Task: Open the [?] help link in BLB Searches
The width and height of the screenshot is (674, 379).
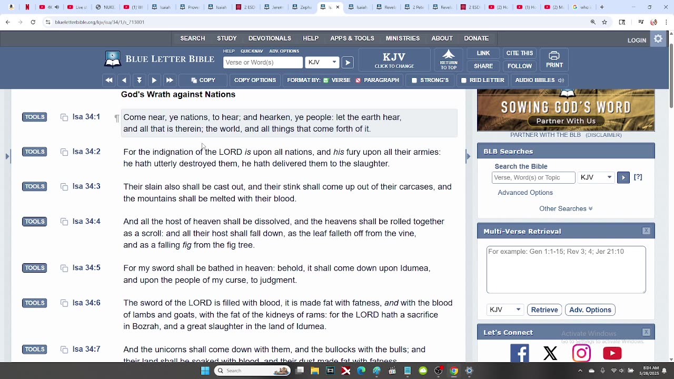Action: pos(638,177)
